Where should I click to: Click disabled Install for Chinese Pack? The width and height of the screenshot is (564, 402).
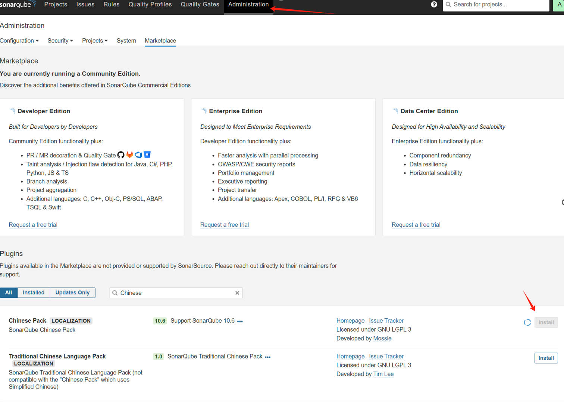pos(546,322)
